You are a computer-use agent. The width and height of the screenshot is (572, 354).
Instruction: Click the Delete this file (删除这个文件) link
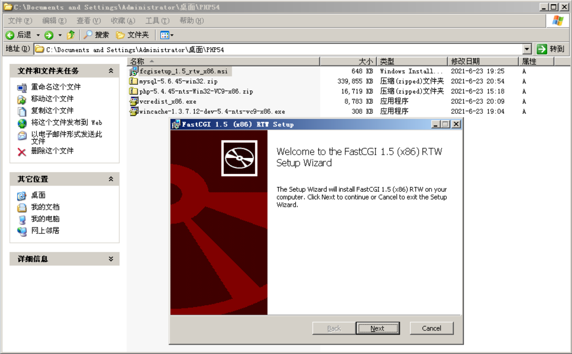[52, 151]
